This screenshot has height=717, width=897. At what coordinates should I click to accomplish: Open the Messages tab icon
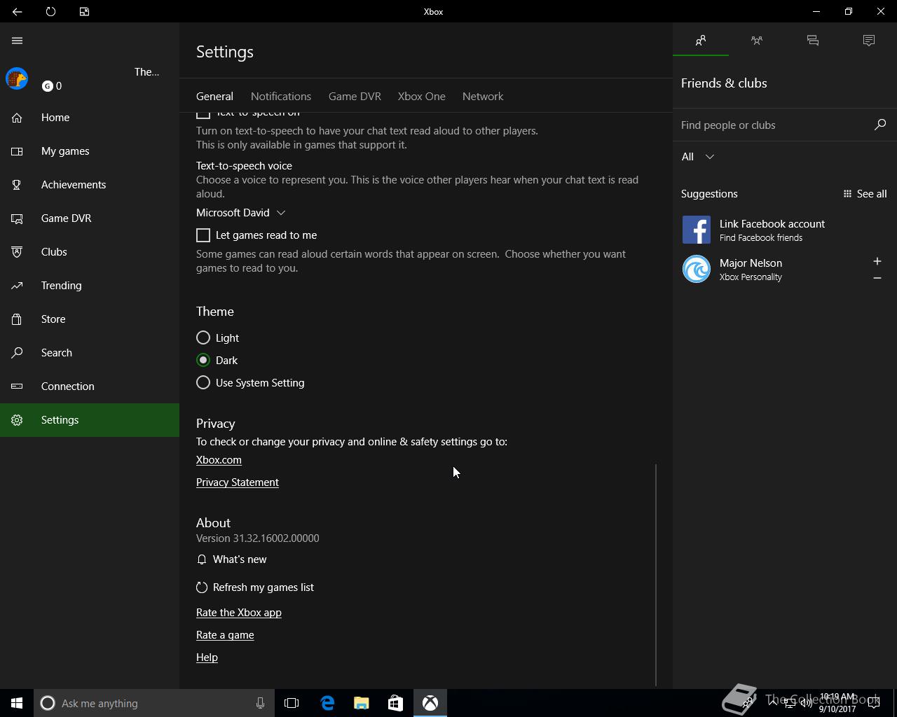(813, 41)
